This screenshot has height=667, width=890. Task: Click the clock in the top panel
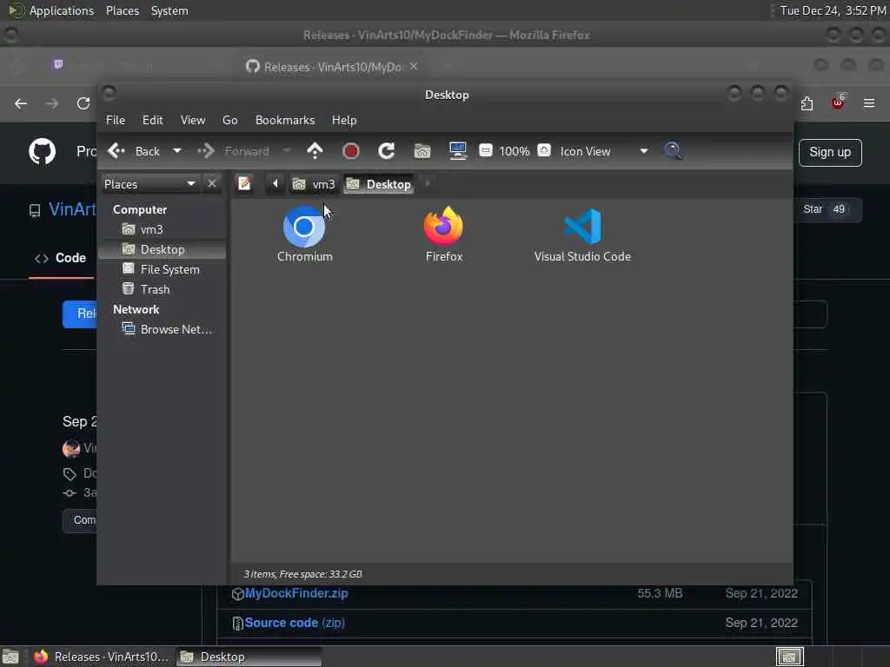833,10
